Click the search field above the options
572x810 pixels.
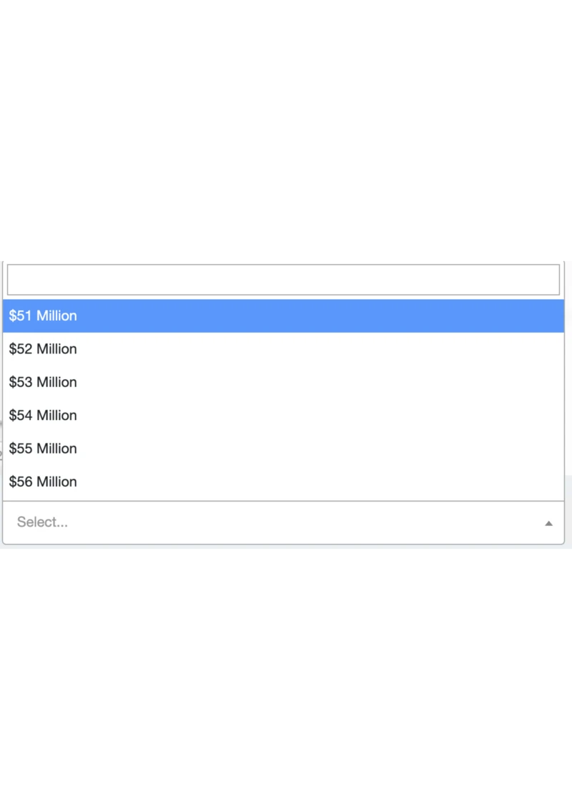(x=283, y=280)
